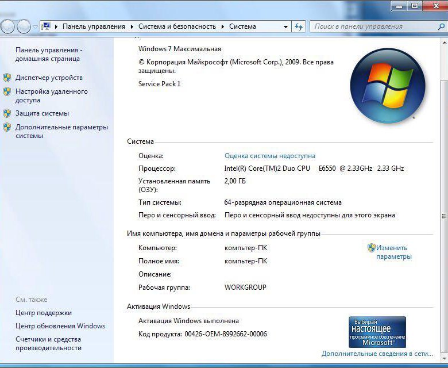Click shield icon next to Диспетчер устройств

point(7,78)
